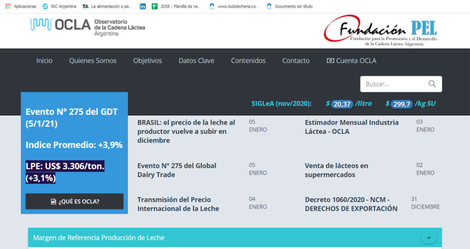Screen dimensions: 470x249
Task: Open the www.todolecheria.com bookmark
Action: coord(234,6)
